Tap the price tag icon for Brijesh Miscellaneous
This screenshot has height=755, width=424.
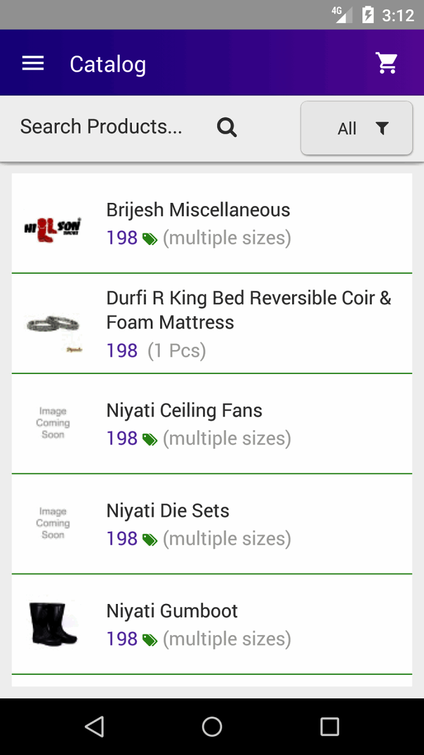150,240
